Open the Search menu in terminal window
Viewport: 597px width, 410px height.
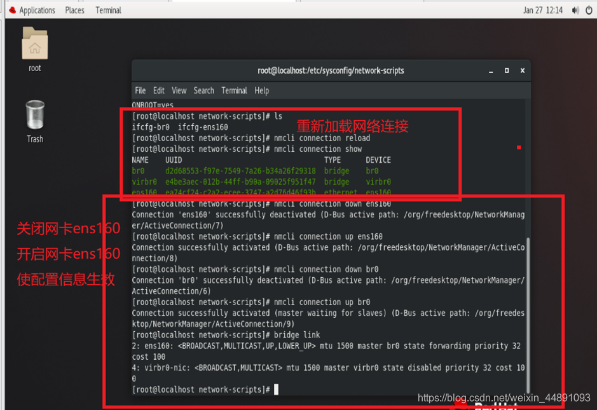pyautogui.click(x=203, y=91)
